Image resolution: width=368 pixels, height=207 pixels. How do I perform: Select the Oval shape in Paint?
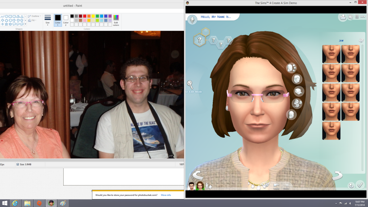coord(6,17)
